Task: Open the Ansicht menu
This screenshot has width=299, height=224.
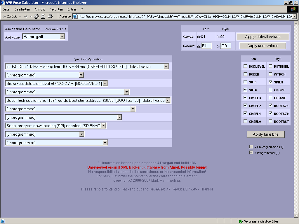Action: [x=39, y=9]
